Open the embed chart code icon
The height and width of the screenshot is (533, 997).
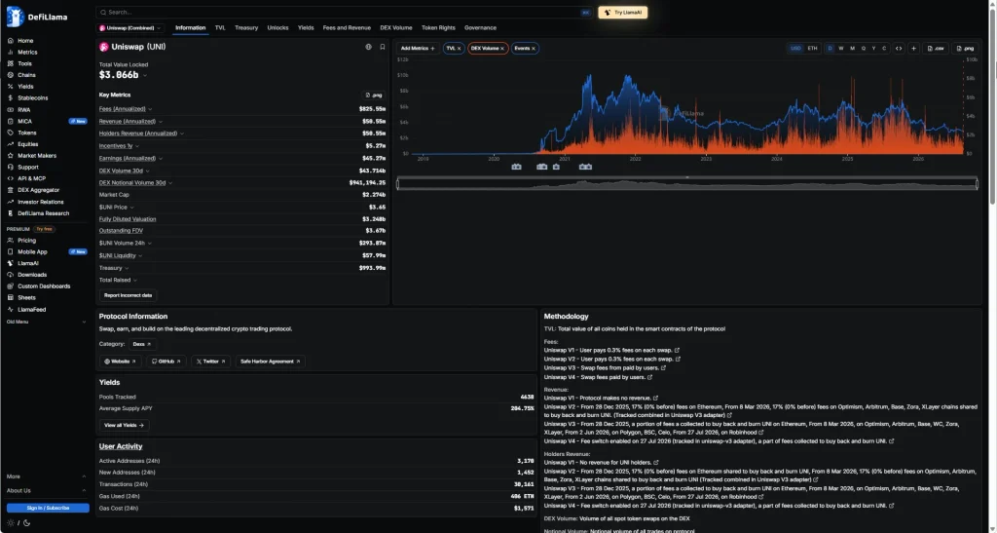[x=899, y=49]
